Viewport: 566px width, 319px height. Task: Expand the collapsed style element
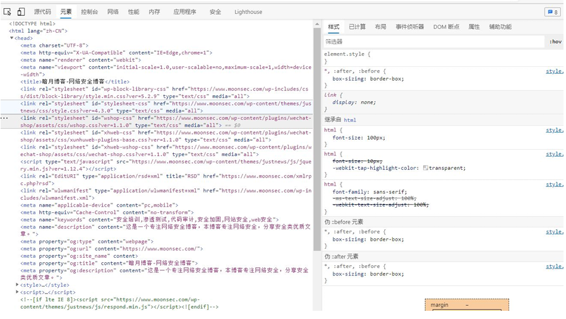pos(17,285)
